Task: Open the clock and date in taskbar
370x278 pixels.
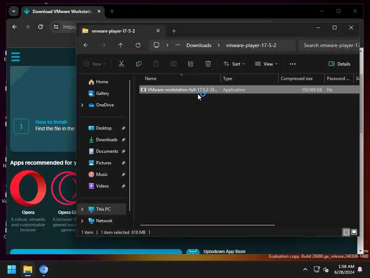Action: click(344, 269)
